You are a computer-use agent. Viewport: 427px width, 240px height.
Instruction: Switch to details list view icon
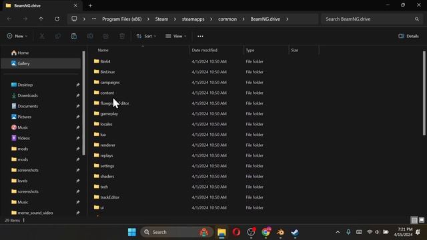coord(414,220)
